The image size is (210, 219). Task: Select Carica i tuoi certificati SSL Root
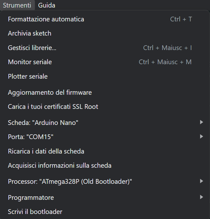(x=53, y=107)
